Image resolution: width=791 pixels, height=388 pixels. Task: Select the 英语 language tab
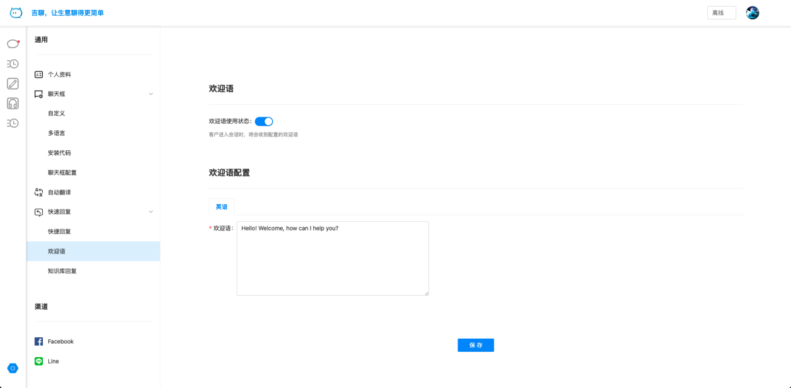[x=221, y=207]
